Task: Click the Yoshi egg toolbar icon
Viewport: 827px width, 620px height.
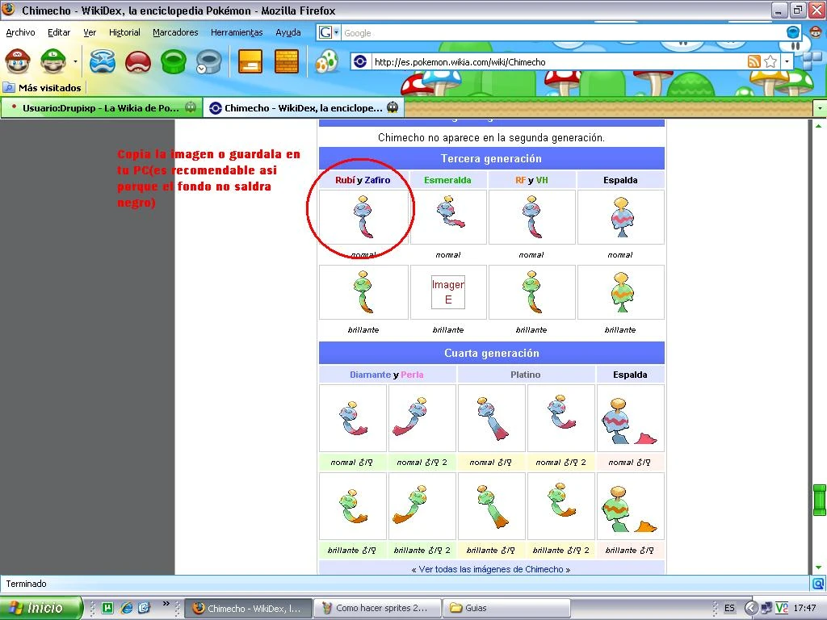Action: pos(326,61)
